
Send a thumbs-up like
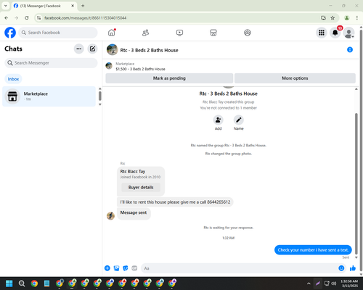click(x=353, y=268)
